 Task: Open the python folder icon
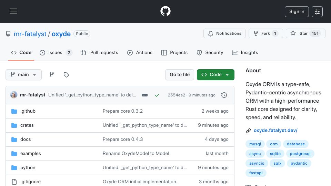click(x=14, y=168)
